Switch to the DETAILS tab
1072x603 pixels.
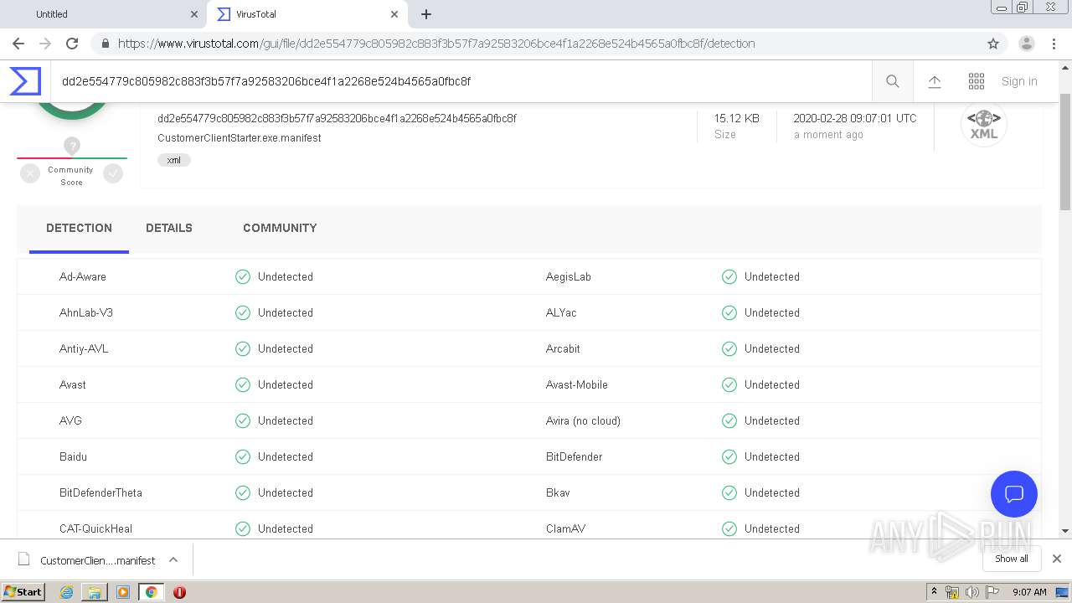coord(169,228)
